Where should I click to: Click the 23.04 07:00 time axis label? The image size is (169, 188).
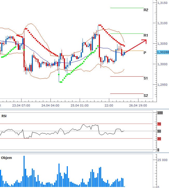coord(21,105)
